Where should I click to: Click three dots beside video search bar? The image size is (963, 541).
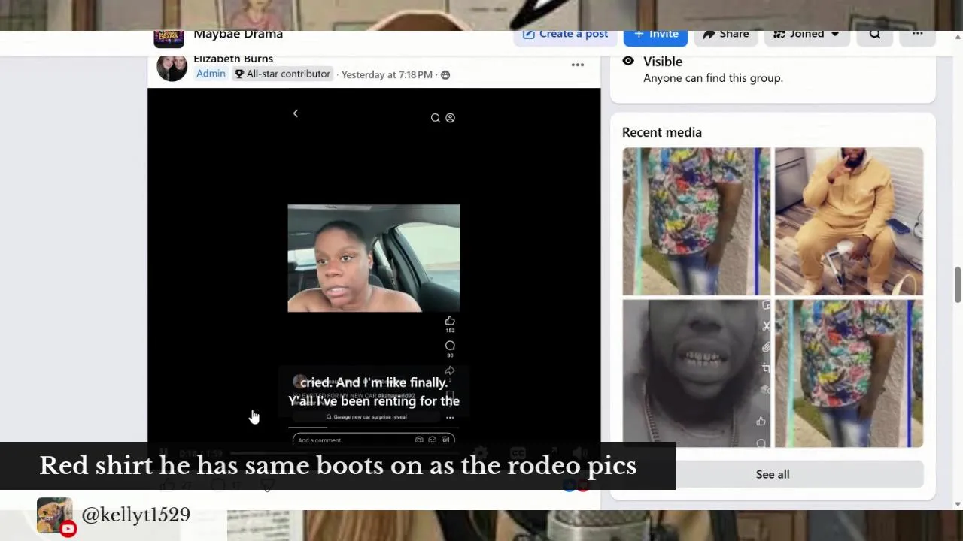click(450, 417)
